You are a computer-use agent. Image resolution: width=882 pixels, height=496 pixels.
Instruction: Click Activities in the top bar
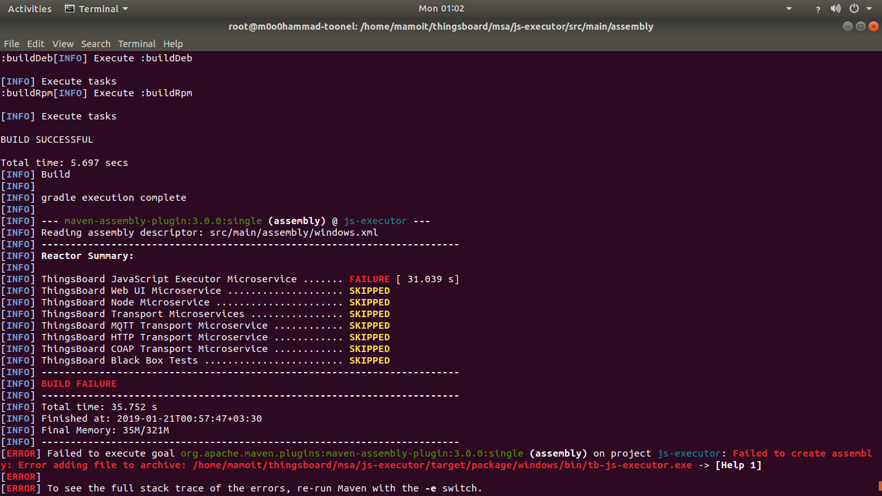click(x=30, y=8)
